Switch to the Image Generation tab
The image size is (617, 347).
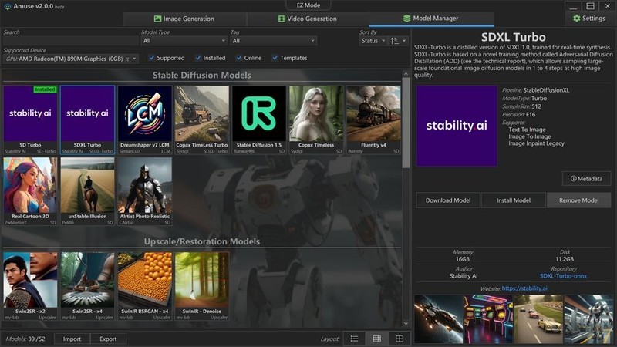point(184,19)
